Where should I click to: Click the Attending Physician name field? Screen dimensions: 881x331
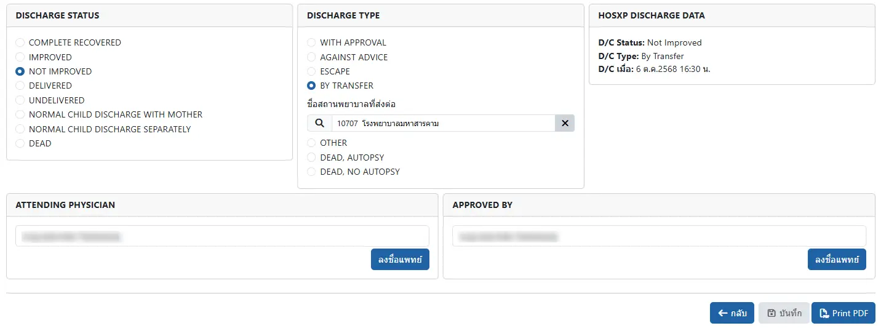222,236
